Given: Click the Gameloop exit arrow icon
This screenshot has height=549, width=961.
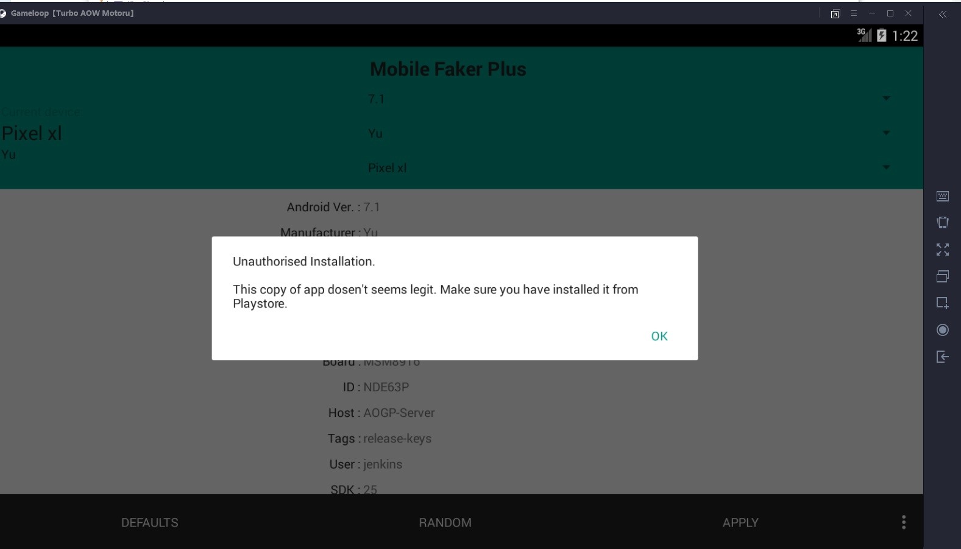Looking at the screenshot, I should (x=943, y=357).
